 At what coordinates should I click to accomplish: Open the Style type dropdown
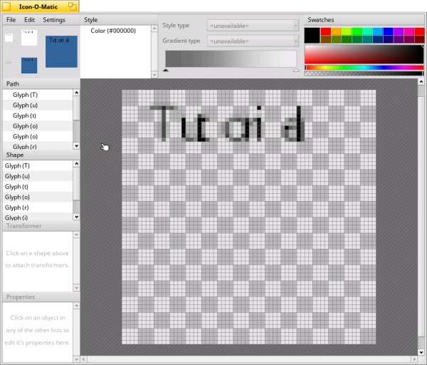(253, 26)
